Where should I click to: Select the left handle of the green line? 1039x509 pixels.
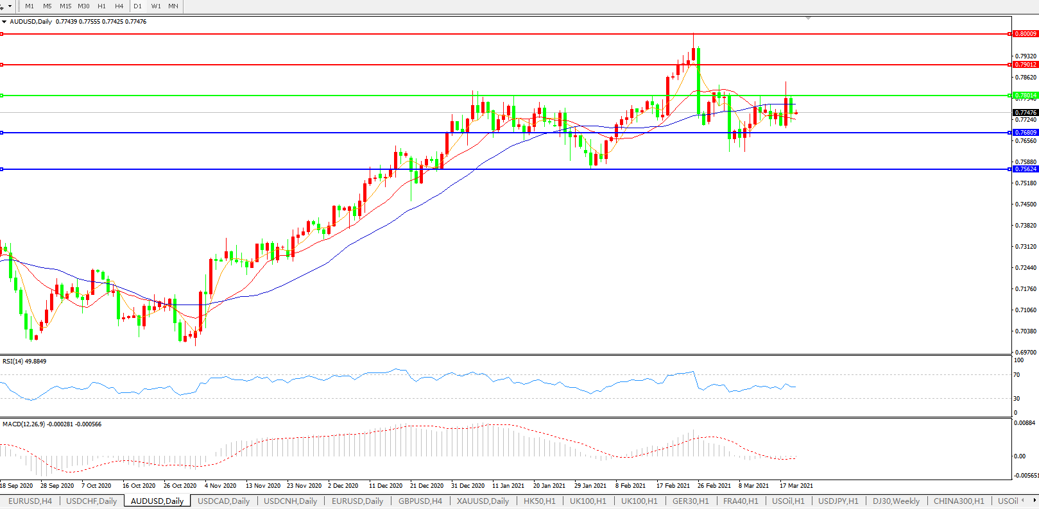click(2, 96)
